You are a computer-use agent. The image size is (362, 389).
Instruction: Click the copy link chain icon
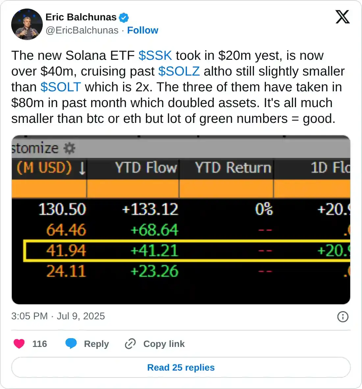click(130, 344)
